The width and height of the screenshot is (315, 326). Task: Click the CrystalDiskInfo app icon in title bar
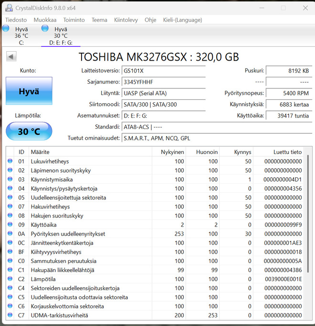(x=9, y=8)
